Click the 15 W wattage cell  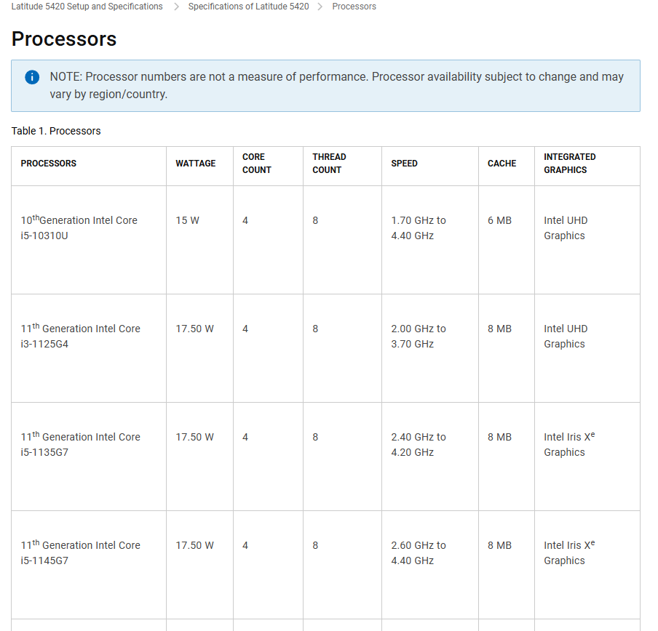coord(187,220)
